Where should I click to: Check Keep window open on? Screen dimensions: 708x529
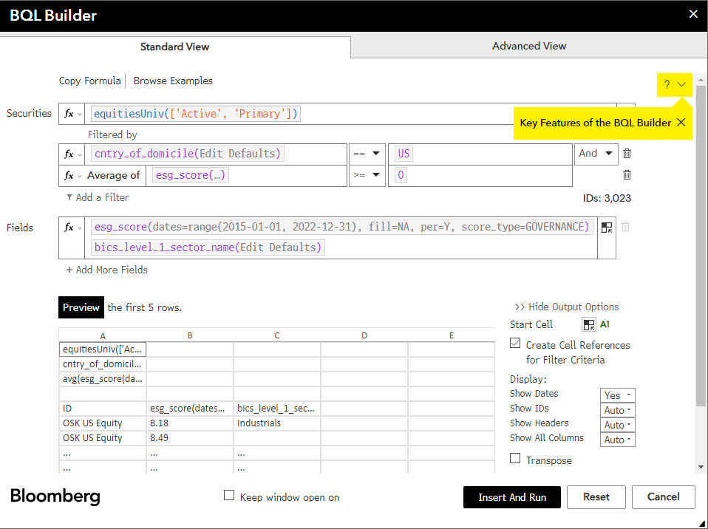click(229, 496)
